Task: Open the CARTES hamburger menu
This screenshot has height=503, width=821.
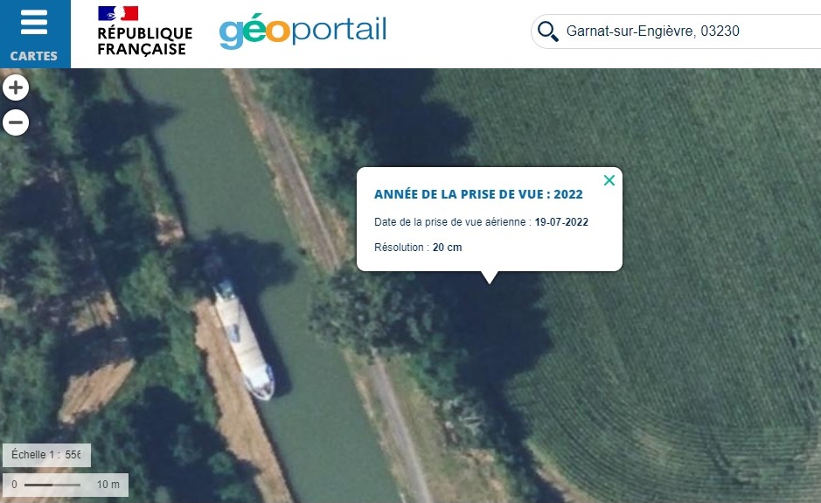Action: [x=35, y=34]
